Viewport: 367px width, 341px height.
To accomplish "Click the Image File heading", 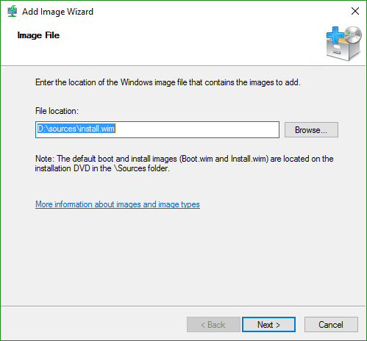I will tap(38, 35).
